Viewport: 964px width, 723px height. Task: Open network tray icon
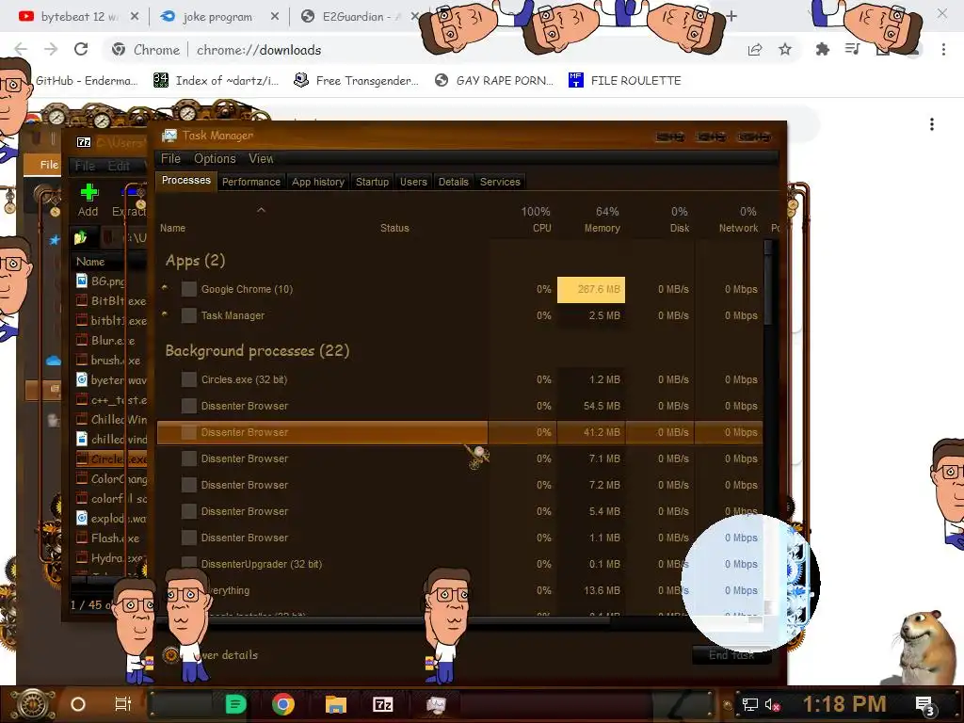[749, 704]
